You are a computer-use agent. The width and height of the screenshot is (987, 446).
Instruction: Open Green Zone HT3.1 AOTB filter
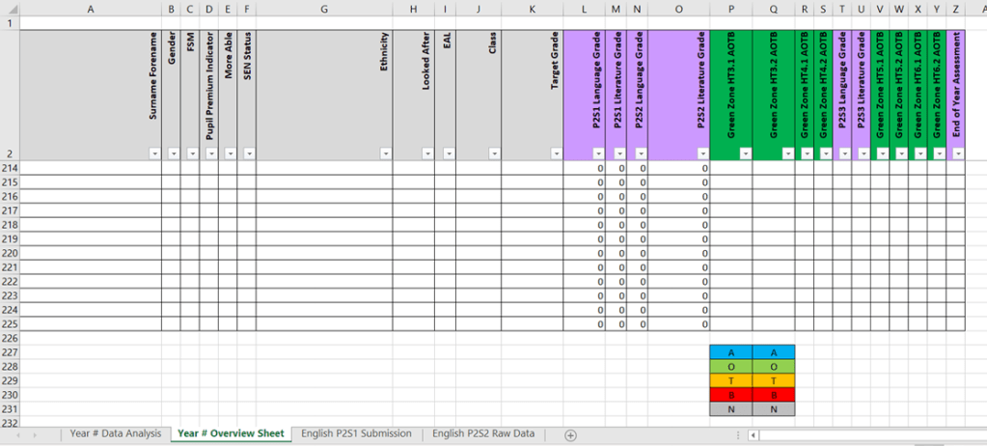tap(745, 153)
